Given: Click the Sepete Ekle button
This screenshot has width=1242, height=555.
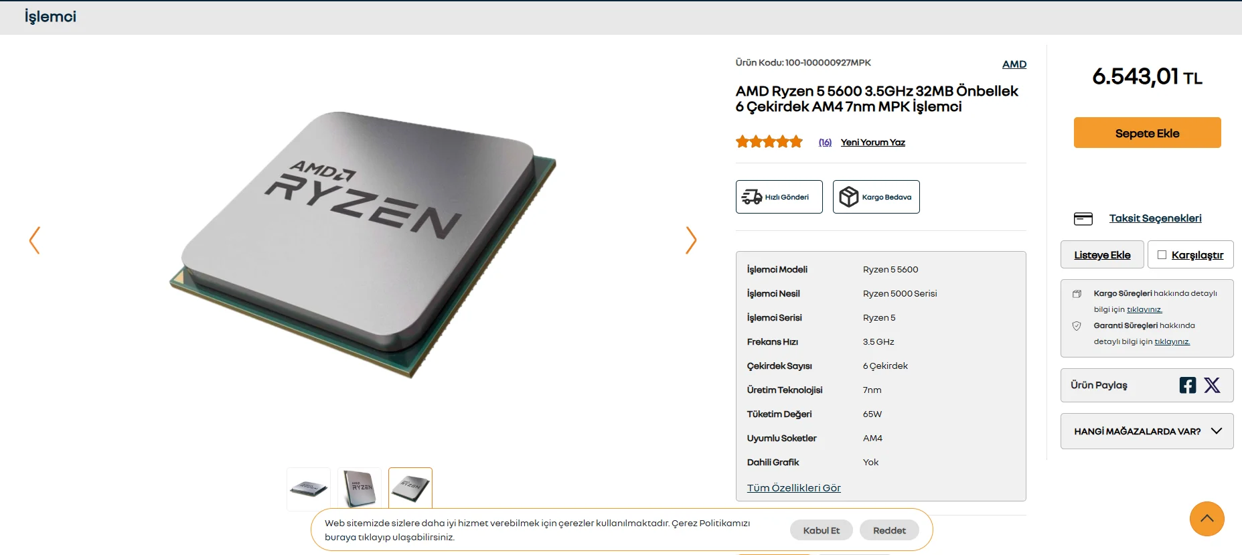Looking at the screenshot, I should [x=1148, y=133].
